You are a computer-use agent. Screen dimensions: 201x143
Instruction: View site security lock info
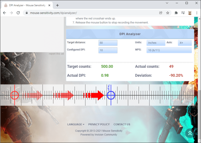coord(27,13)
